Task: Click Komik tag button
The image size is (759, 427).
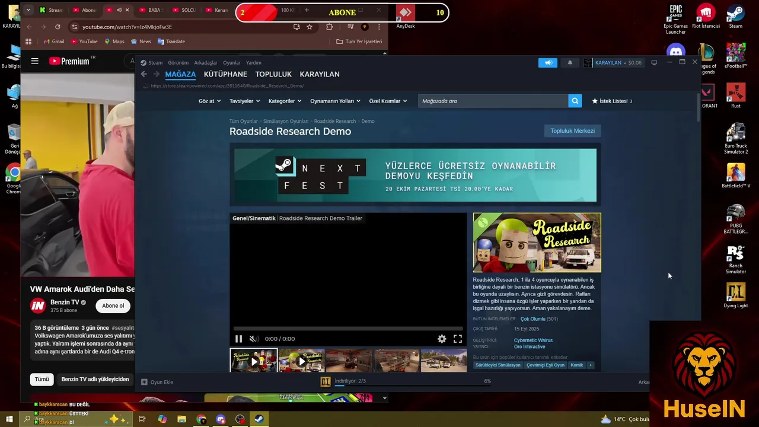Action: 576,365
